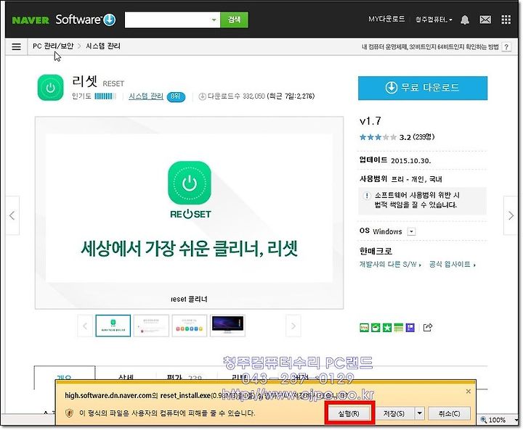Open the Naver services grid icon
The width and height of the screenshot is (523, 430).
(x=506, y=20)
